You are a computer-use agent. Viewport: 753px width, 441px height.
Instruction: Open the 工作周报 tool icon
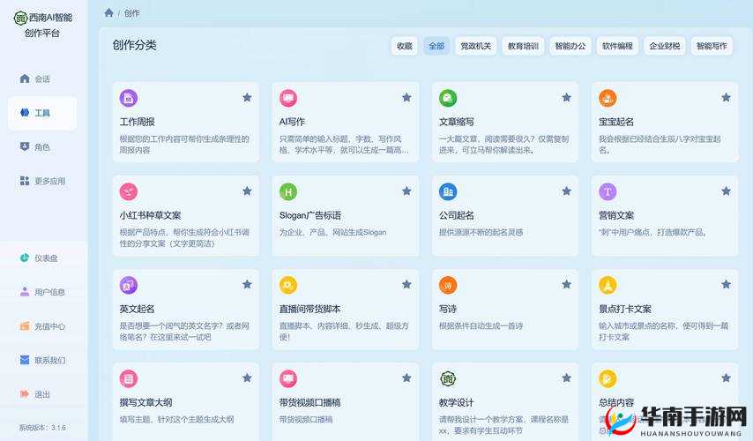coord(128,98)
